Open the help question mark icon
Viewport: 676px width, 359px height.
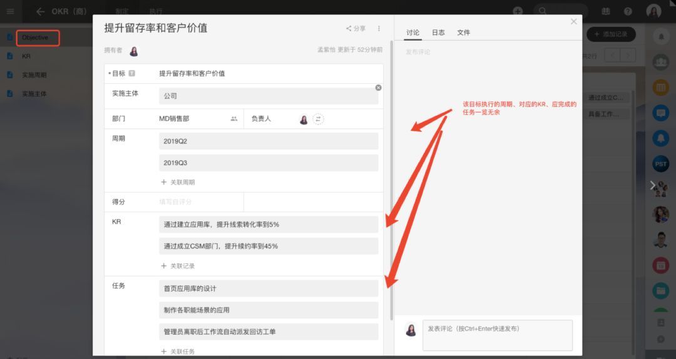tap(628, 11)
